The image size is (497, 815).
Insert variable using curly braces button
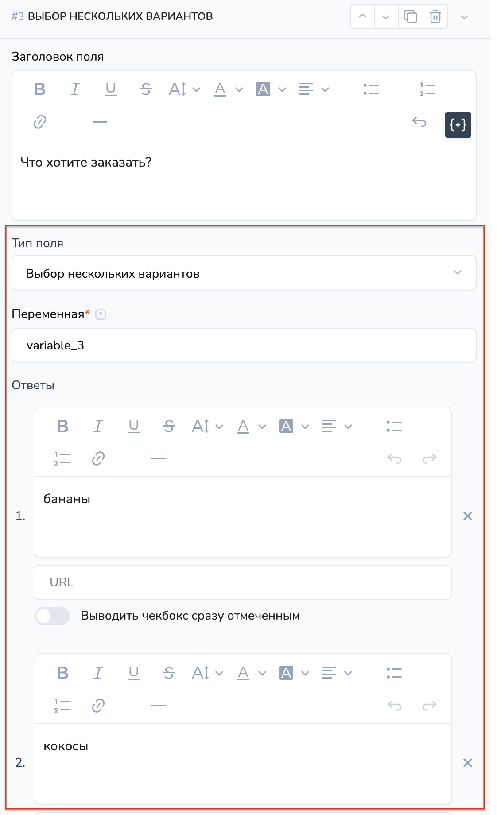pos(458,125)
